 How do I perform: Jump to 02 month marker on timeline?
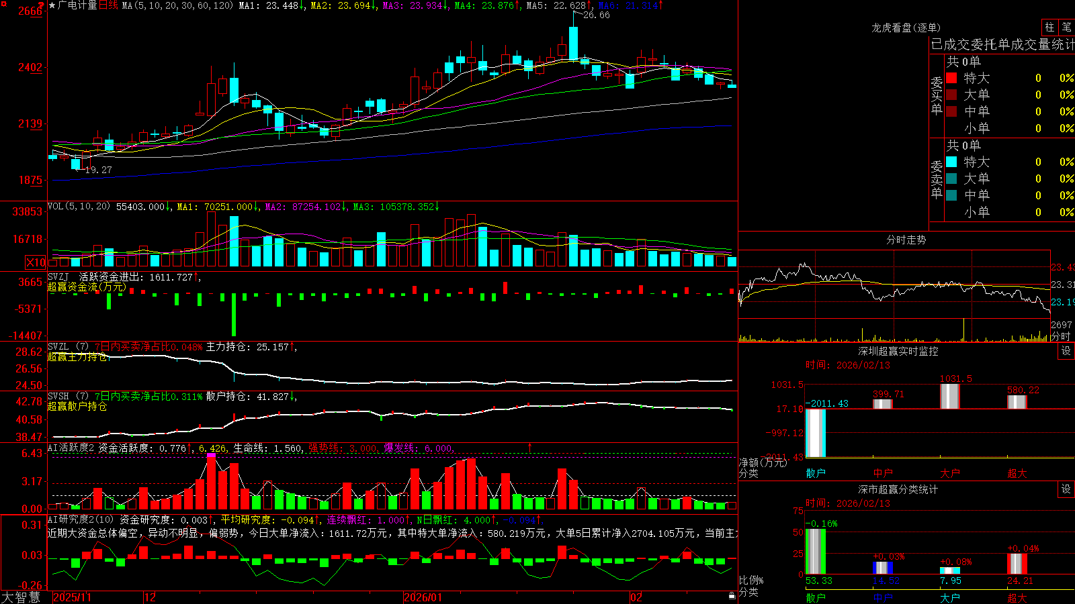click(x=636, y=597)
